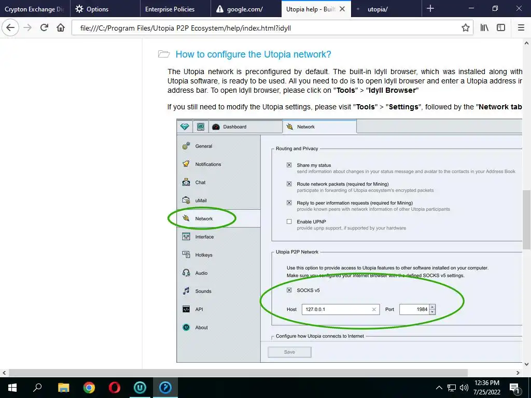The width and height of the screenshot is (531, 398).
Task: Open the Library bookmarks panel icon
Action: point(484,28)
